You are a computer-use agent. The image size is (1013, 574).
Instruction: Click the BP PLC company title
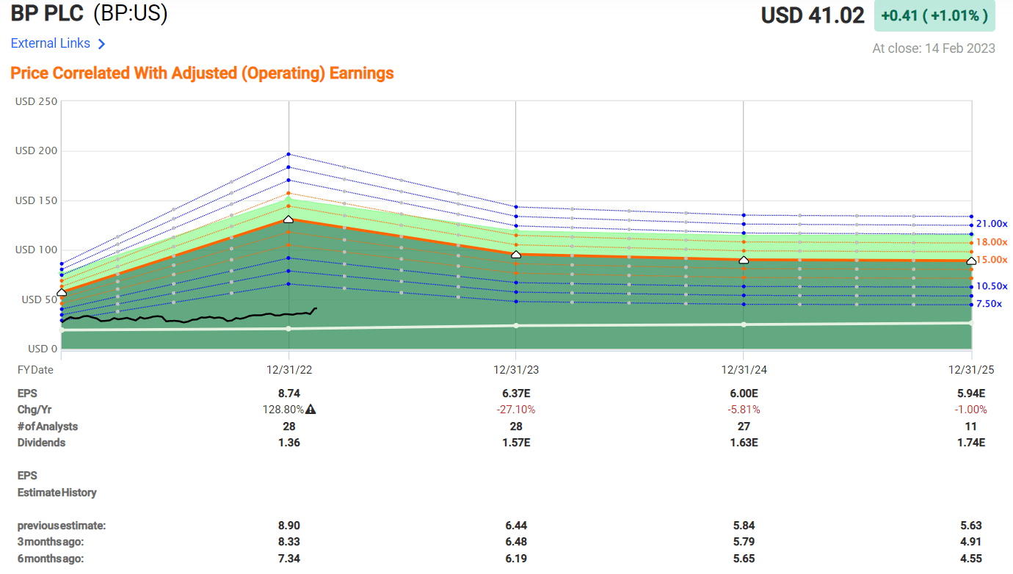click(48, 13)
